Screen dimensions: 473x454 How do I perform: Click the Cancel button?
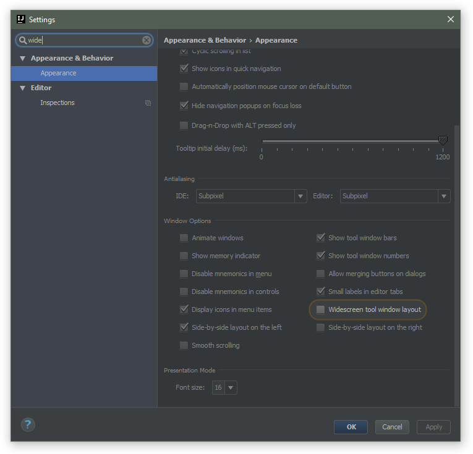(x=392, y=427)
